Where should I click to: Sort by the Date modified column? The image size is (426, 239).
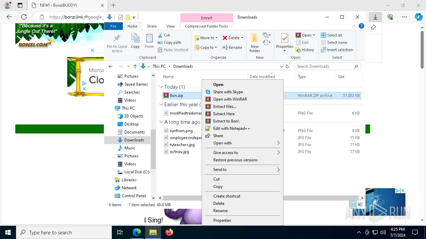coord(262,77)
